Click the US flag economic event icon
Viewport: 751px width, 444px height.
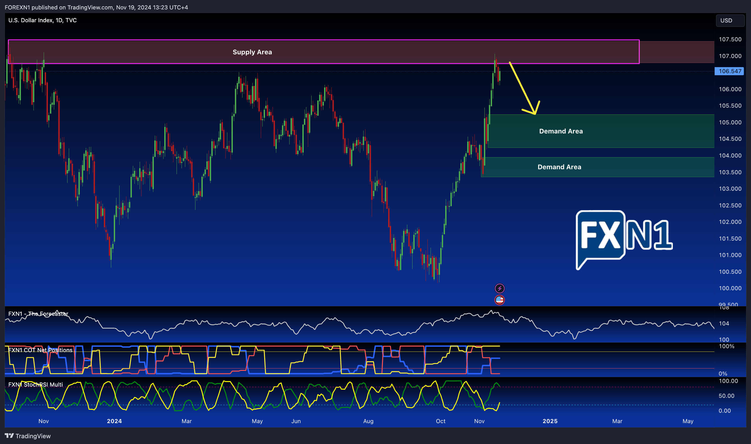click(499, 300)
